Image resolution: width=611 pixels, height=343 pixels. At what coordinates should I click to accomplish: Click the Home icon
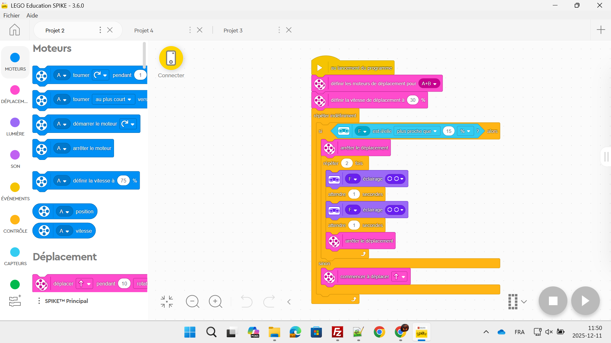(x=15, y=30)
